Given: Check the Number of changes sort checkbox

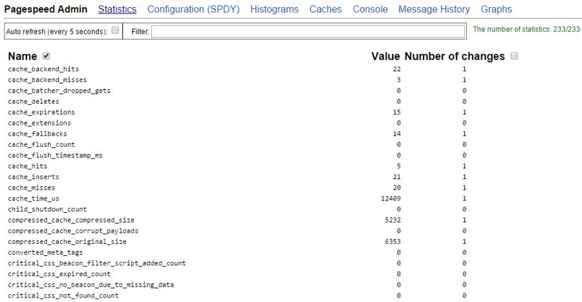Looking at the screenshot, I should coord(514,56).
